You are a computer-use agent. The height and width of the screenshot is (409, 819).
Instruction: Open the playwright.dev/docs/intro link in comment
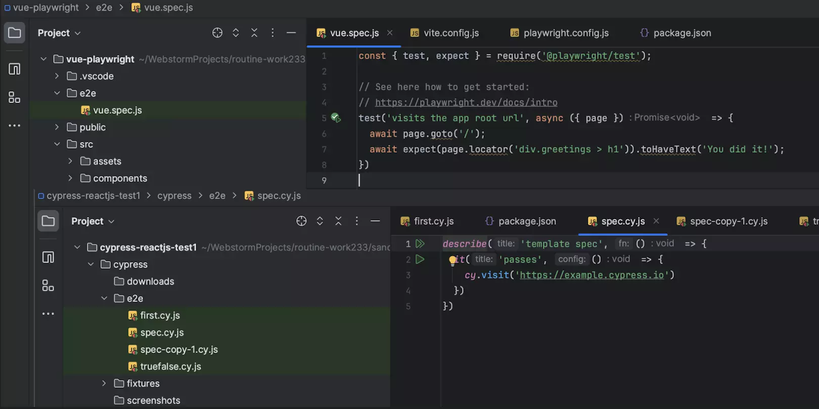[x=466, y=103]
